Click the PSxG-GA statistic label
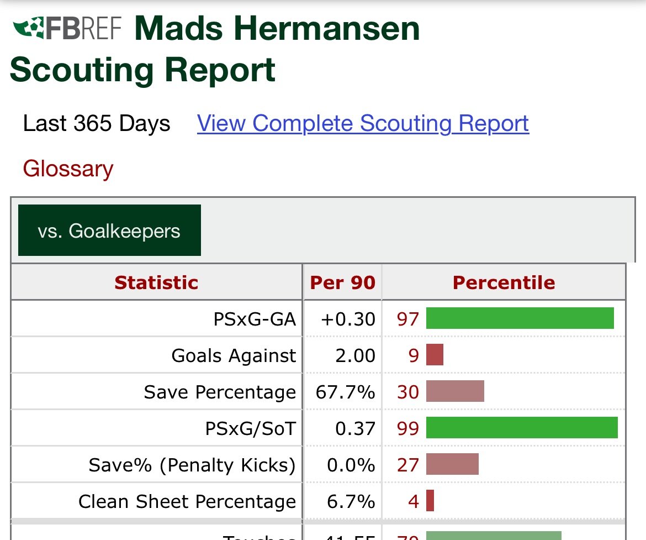This screenshot has width=646, height=540. (255, 319)
